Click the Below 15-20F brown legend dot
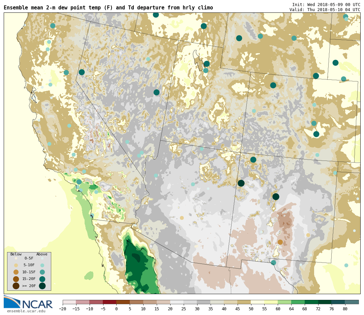 tap(16, 279)
